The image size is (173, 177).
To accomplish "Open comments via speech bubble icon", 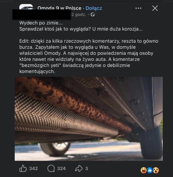I will point(51,169).
